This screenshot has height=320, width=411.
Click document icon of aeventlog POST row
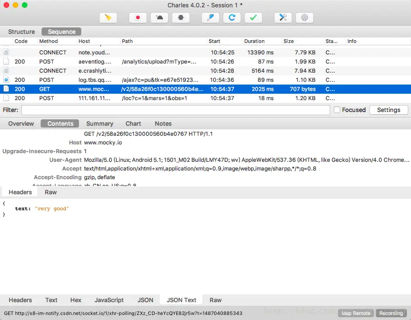[6, 61]
